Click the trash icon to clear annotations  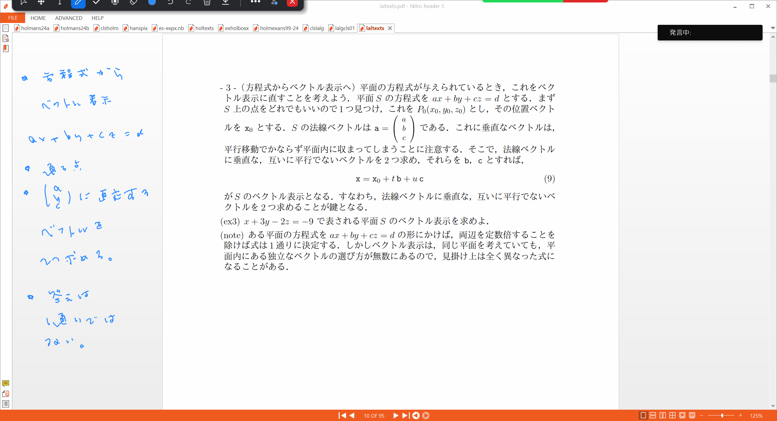tap(207, 2)
